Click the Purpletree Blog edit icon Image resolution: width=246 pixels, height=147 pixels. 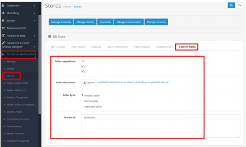tap(3, 36)
